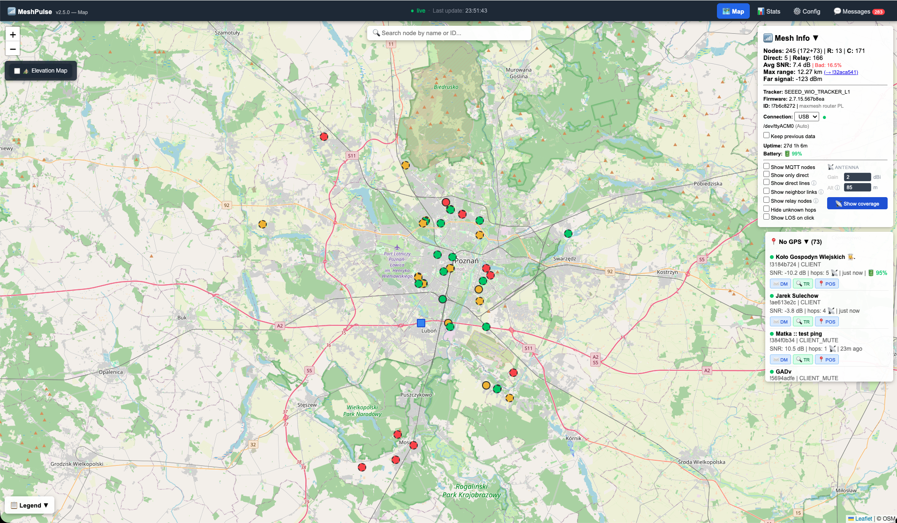This screenshot has width=897, height=523.
Task: Click DM for Koło Gospodyn Wiejskich
Action: (x=781, y=284)
